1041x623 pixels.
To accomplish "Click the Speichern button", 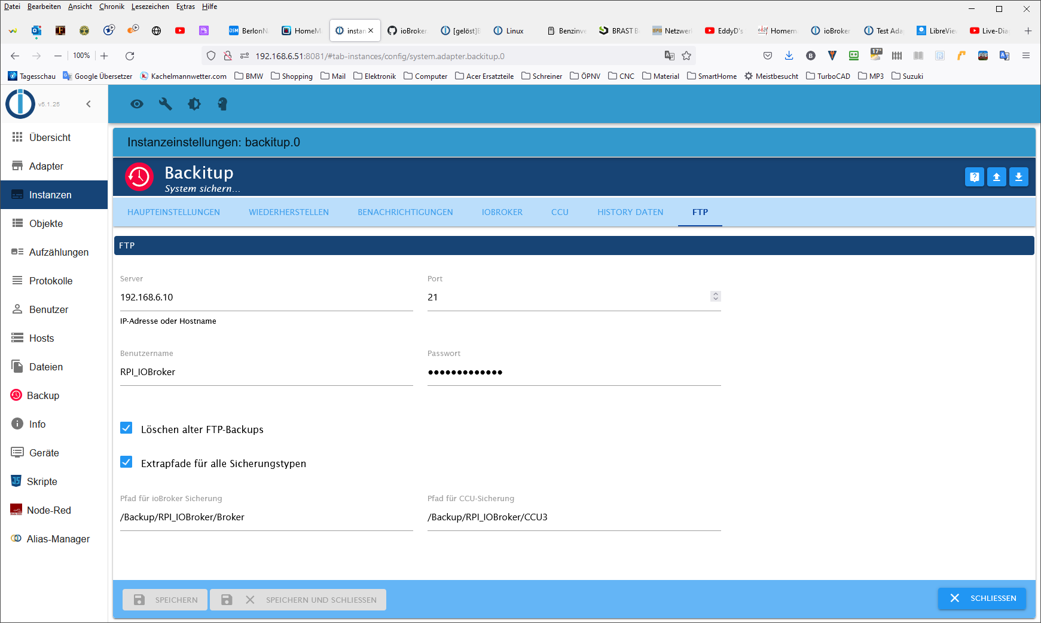I will [165, 600].
